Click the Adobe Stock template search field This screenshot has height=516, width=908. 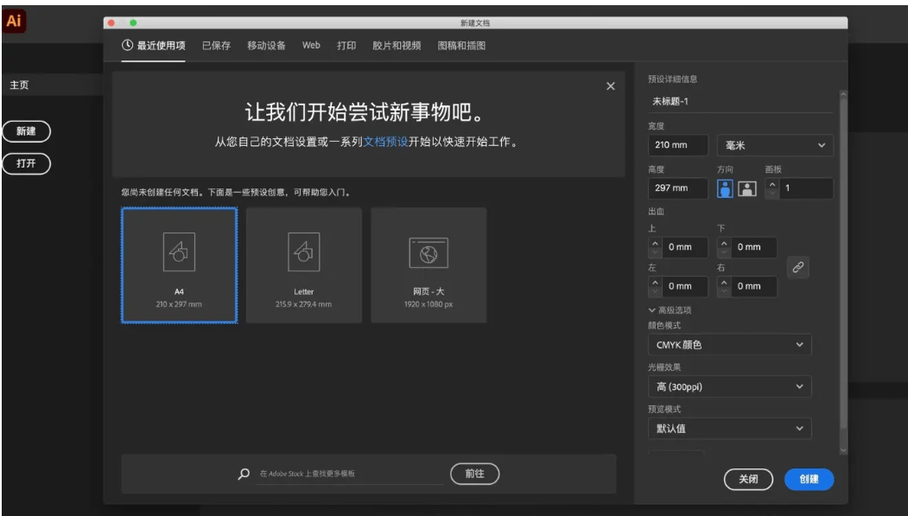tap(349, 474)
